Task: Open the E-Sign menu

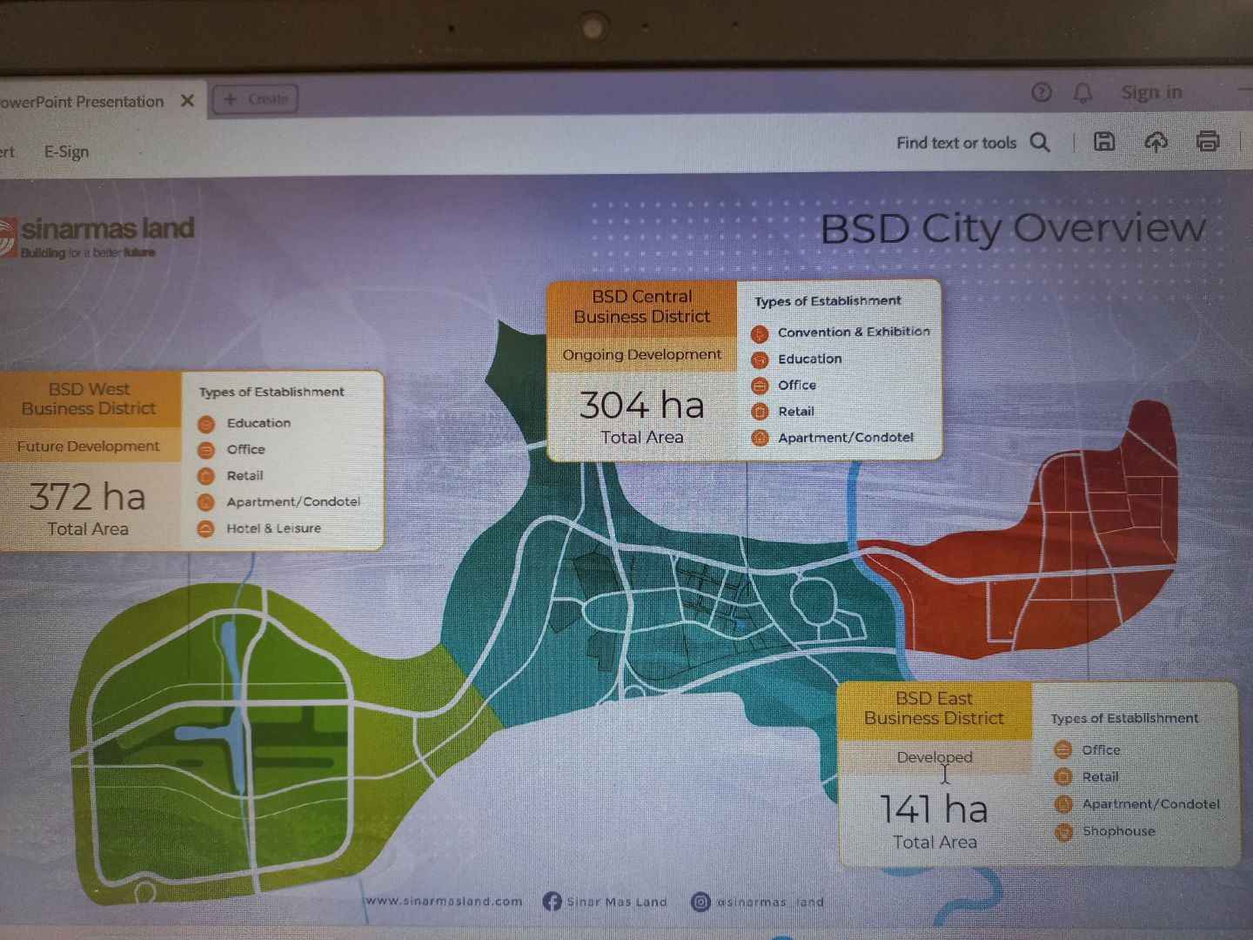Action: (x=66, y=151)
